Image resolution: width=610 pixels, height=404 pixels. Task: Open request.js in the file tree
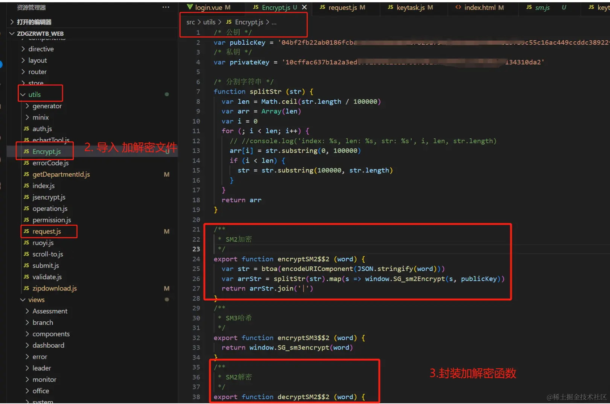point(92,232)
